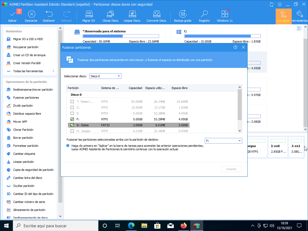Uncheck the G: Datos partition checkbox

[72, 125]
